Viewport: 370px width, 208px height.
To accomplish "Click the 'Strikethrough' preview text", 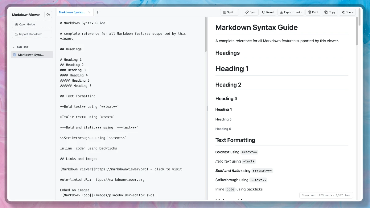I will click(227, 180).
